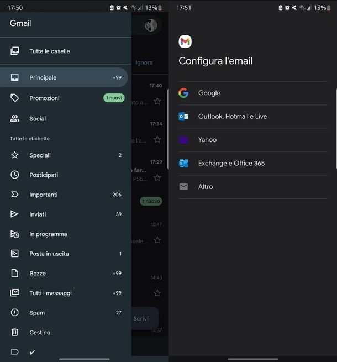The height and width of the screenshot is (362, 337).
Task: Click the Gmail drawer title
Action: (x=20, y=23)
